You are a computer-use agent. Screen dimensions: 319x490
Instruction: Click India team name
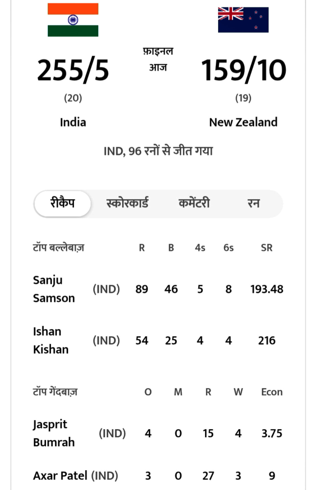73,122
